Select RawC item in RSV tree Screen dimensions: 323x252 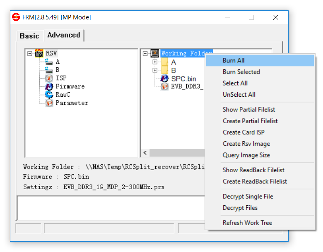[63, 95]
